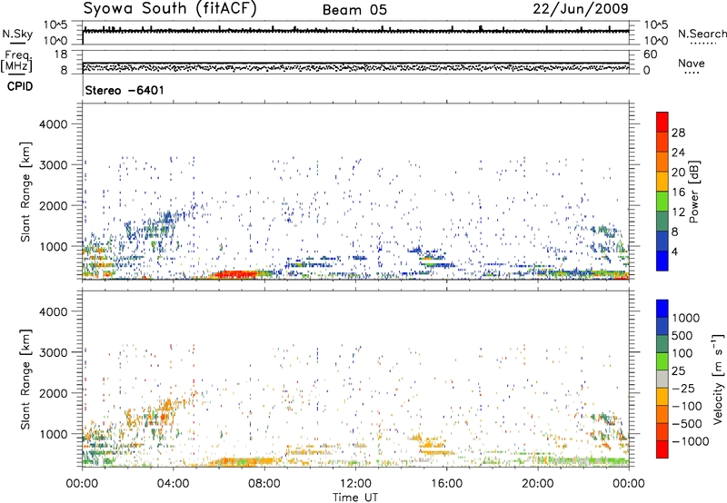Click the 'N.Sky' legend label
This screenshot has width=727, height=503.
[17, 35]
